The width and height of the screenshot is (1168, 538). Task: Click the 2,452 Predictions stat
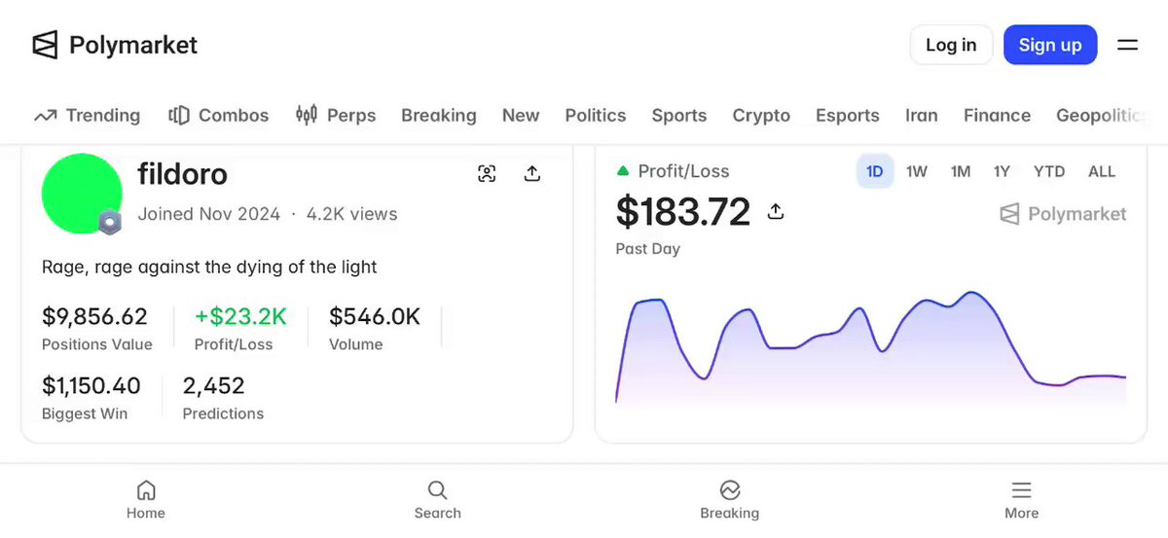tap(223, 397)
